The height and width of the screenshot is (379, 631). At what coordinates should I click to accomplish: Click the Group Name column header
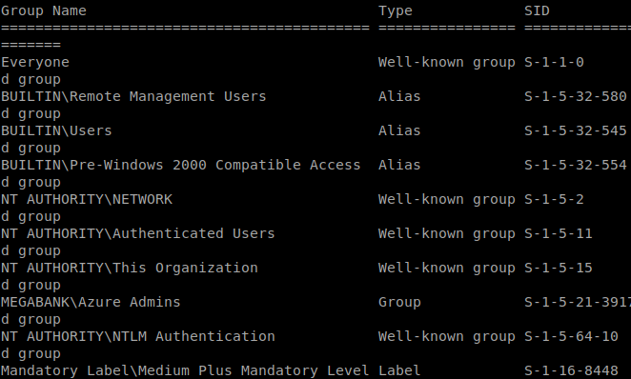pos(44,10)
